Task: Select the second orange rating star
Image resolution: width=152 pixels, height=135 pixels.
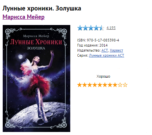Action: [84, 85]
